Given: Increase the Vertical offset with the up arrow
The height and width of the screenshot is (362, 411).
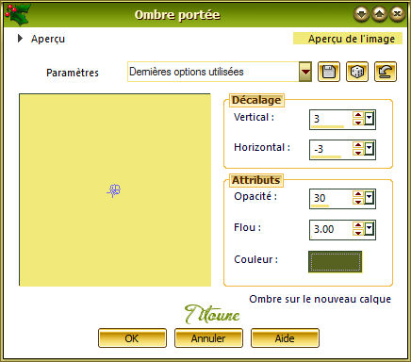Looking at the screenshot, I should 358,115.
